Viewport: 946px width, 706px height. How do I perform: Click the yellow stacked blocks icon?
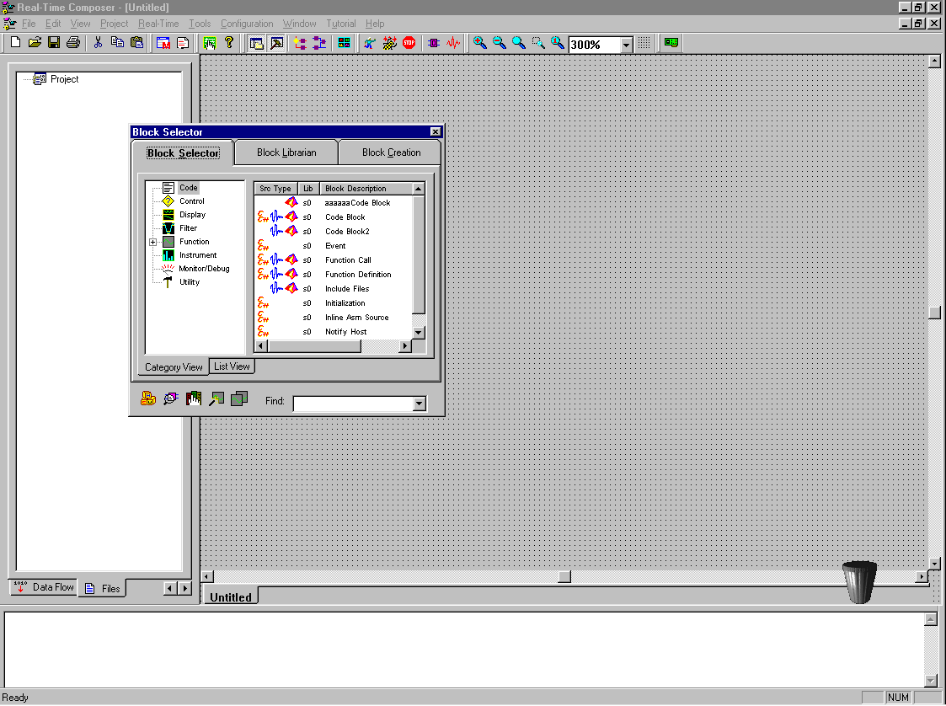tap(148, 398)
